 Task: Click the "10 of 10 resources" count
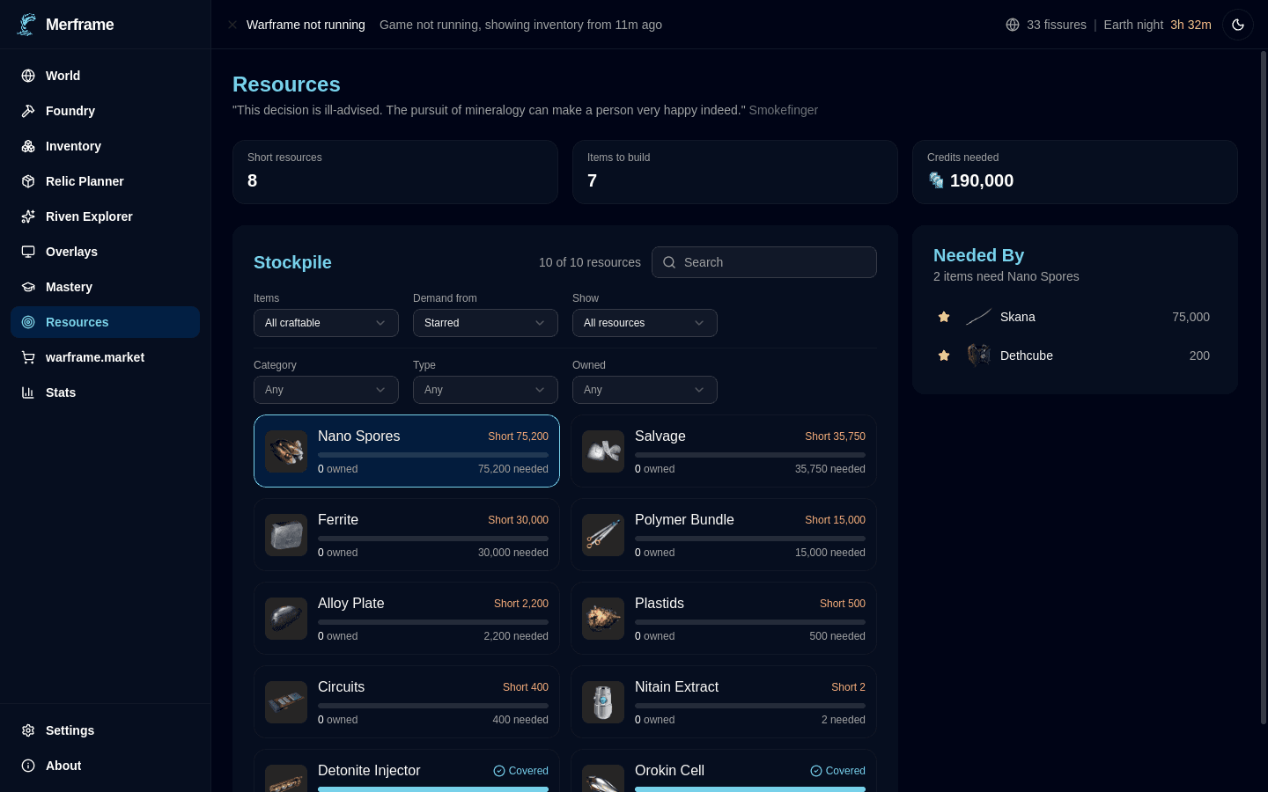[x=590, y=262]
